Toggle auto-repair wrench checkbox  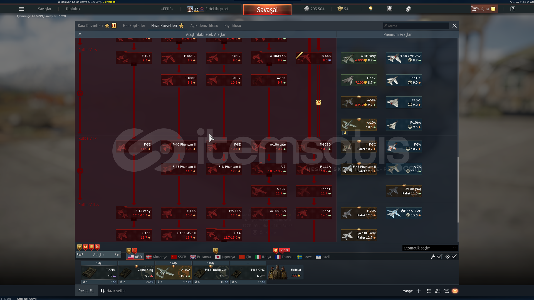click(439, 257)
